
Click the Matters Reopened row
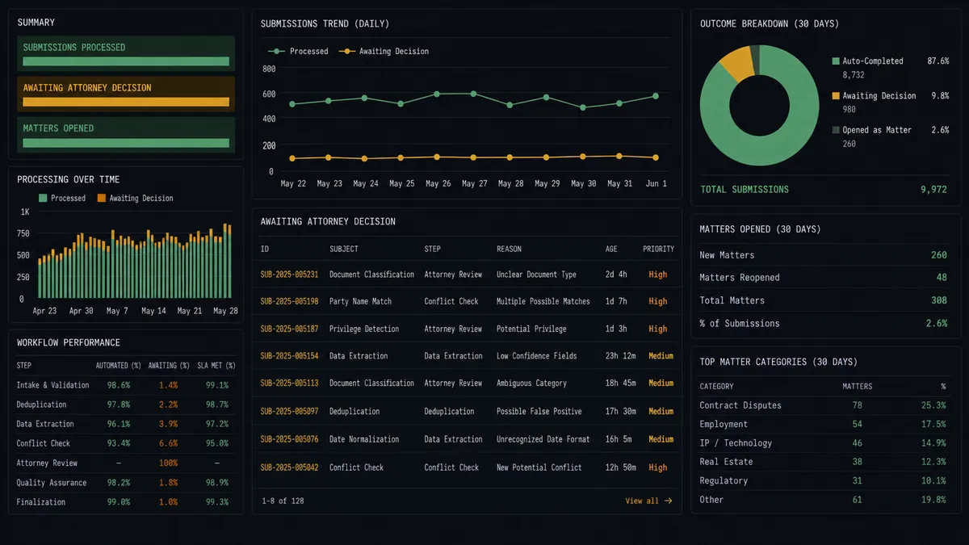click(x=823, y=278)
